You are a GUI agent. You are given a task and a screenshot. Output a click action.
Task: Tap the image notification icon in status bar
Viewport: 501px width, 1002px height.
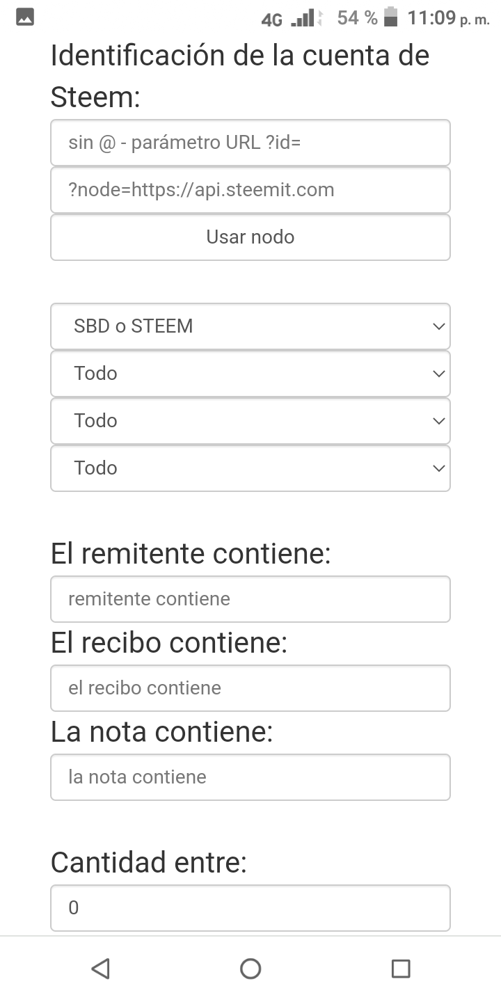25,18
